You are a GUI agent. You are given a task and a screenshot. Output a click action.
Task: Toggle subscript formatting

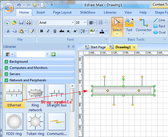[69, 31]
